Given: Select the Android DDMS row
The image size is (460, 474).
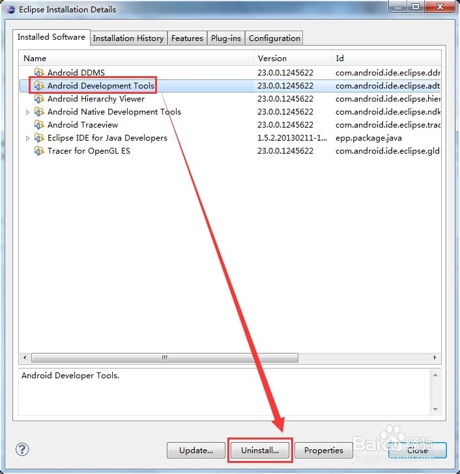Looking at the screenshot, I should (x=230, y=72).
